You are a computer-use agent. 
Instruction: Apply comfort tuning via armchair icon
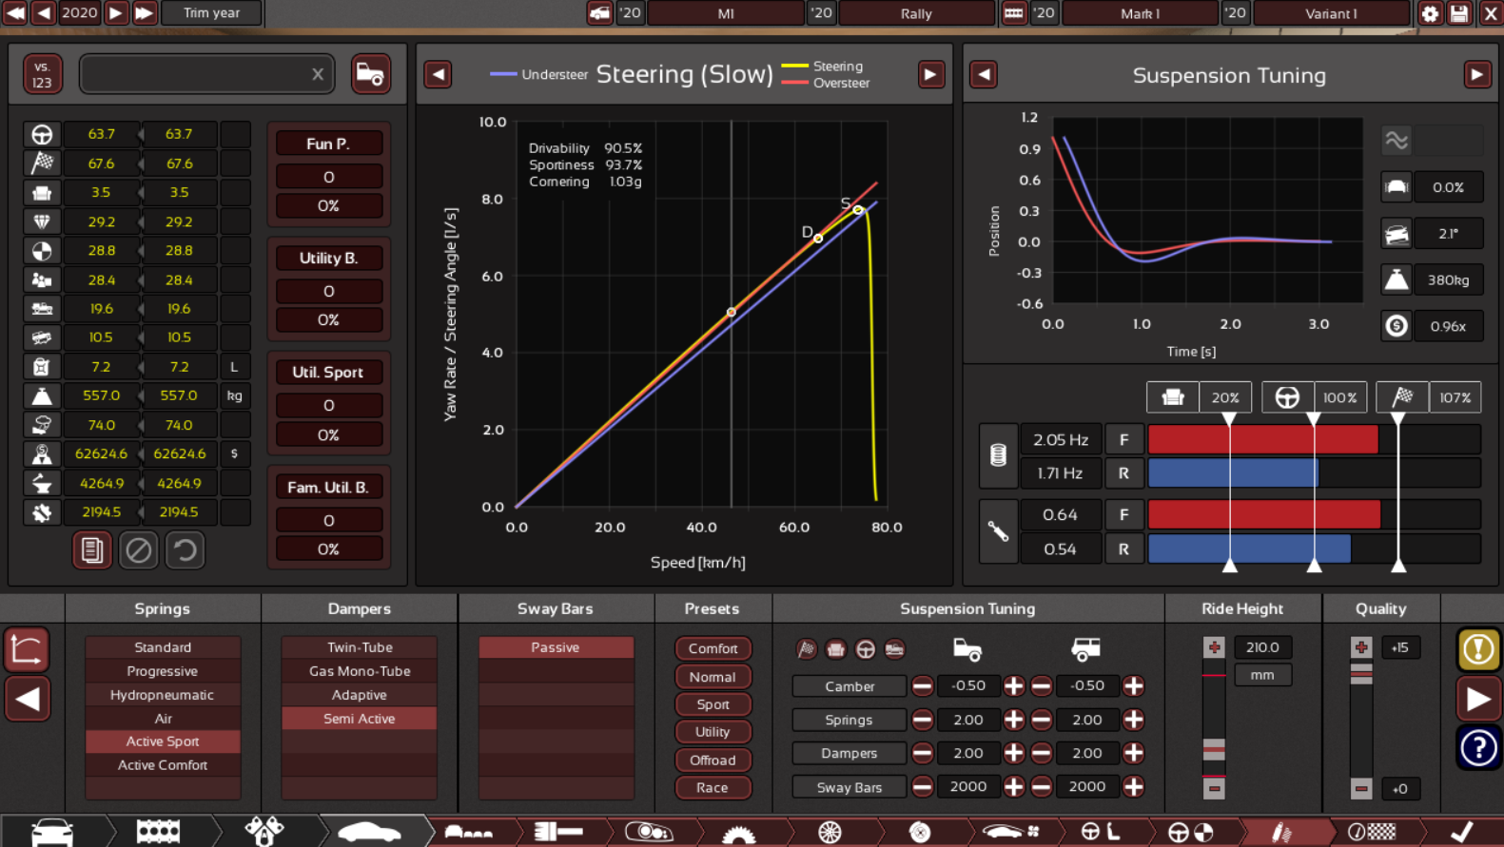click(836, 649)
